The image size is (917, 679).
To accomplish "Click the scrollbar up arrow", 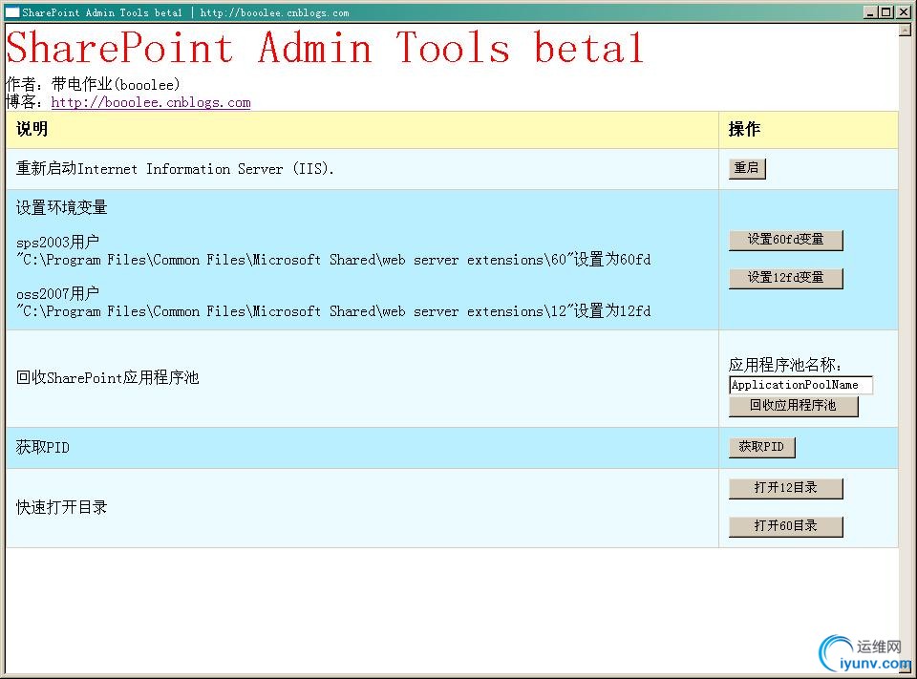I will click(x=905, y=30).
